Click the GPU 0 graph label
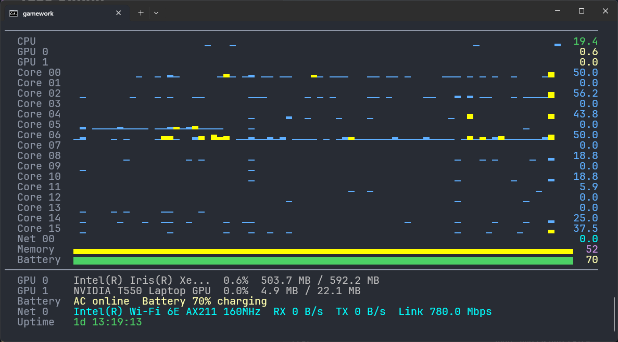The image size is (618, 342). 33,51
